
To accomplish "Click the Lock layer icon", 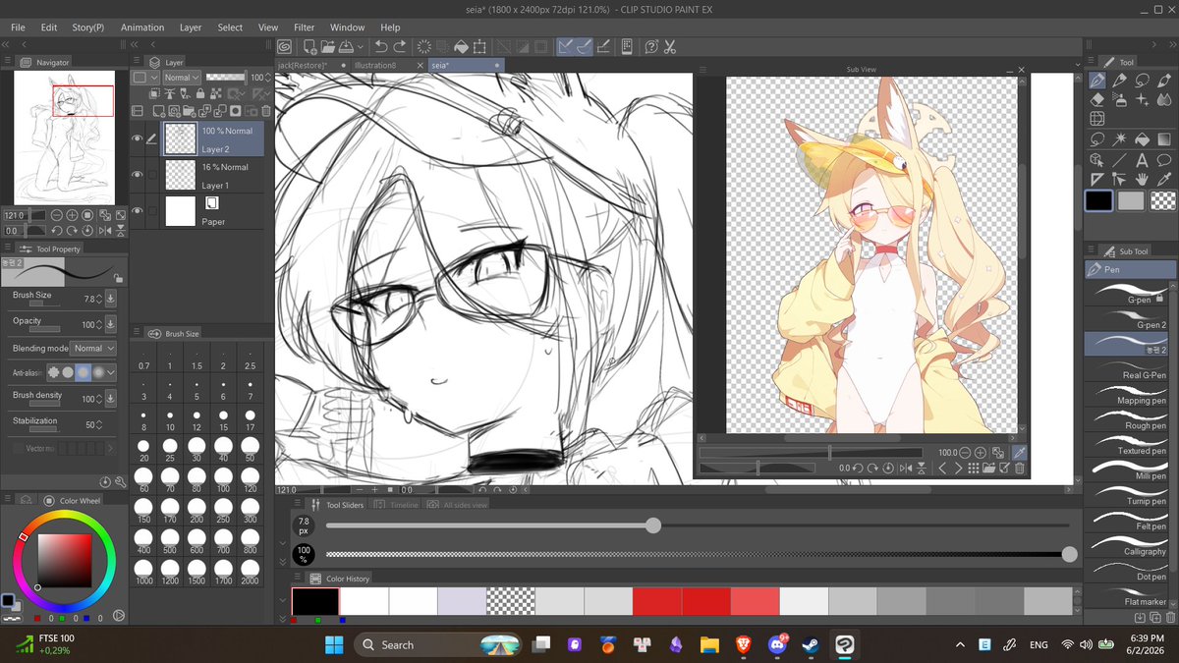I will pyautogui.click(x=200, y=93).
